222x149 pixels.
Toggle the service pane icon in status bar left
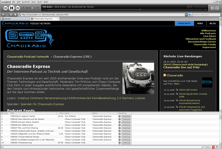tap(2, 147)
